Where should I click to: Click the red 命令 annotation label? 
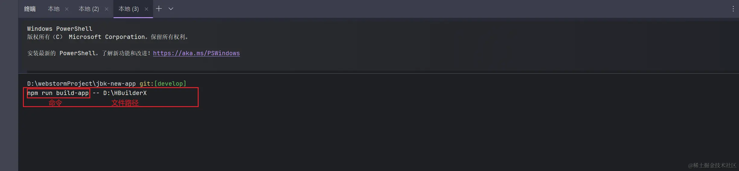point(55,103)
